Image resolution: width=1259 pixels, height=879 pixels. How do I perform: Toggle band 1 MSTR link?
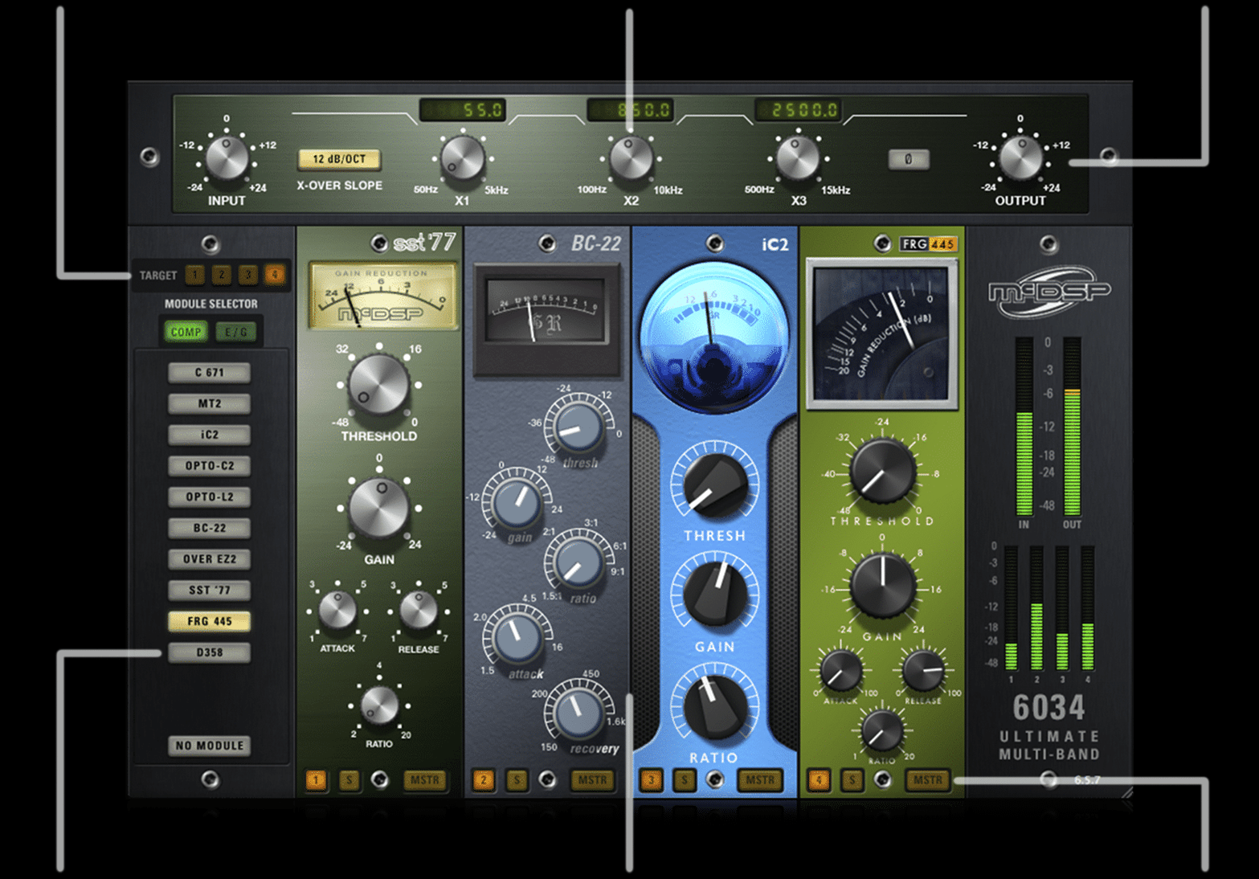coord(424,780)
